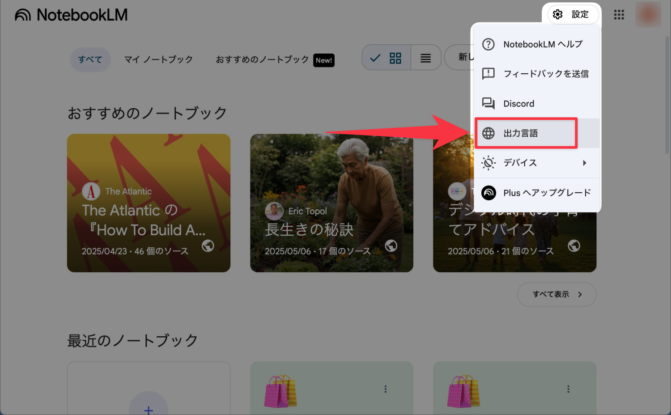Switch to list view layout
This screenshot has width=671, height=415.
[425, 58]
